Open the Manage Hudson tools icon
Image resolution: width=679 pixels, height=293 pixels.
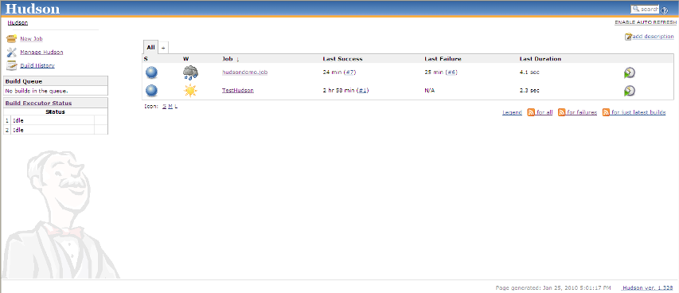12,53
